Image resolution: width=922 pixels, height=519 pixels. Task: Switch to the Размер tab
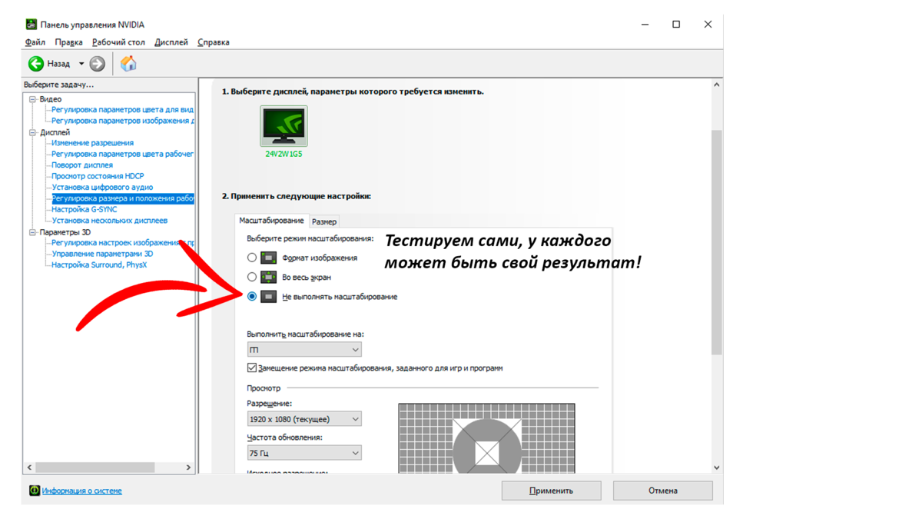coord(324,221)
